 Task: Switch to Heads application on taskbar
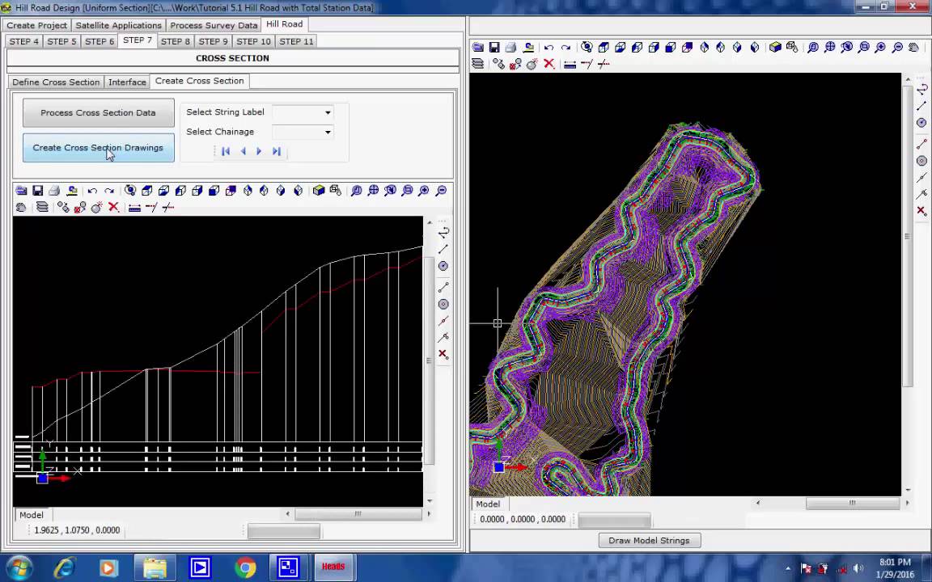tap(333, 567)
